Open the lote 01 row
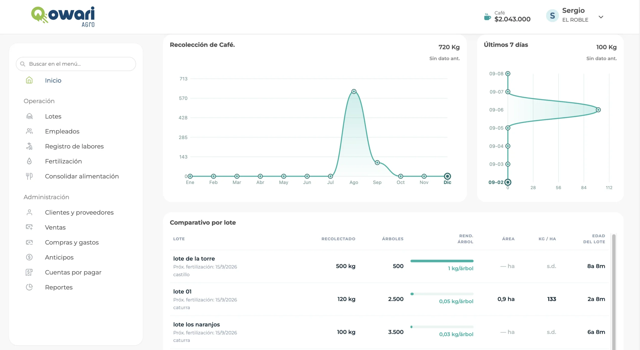Screen dimensions: 640x350 point(389,299)
